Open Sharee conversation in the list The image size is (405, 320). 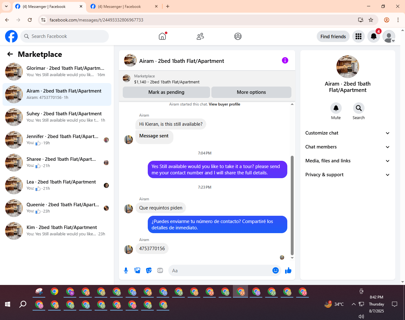57,163
